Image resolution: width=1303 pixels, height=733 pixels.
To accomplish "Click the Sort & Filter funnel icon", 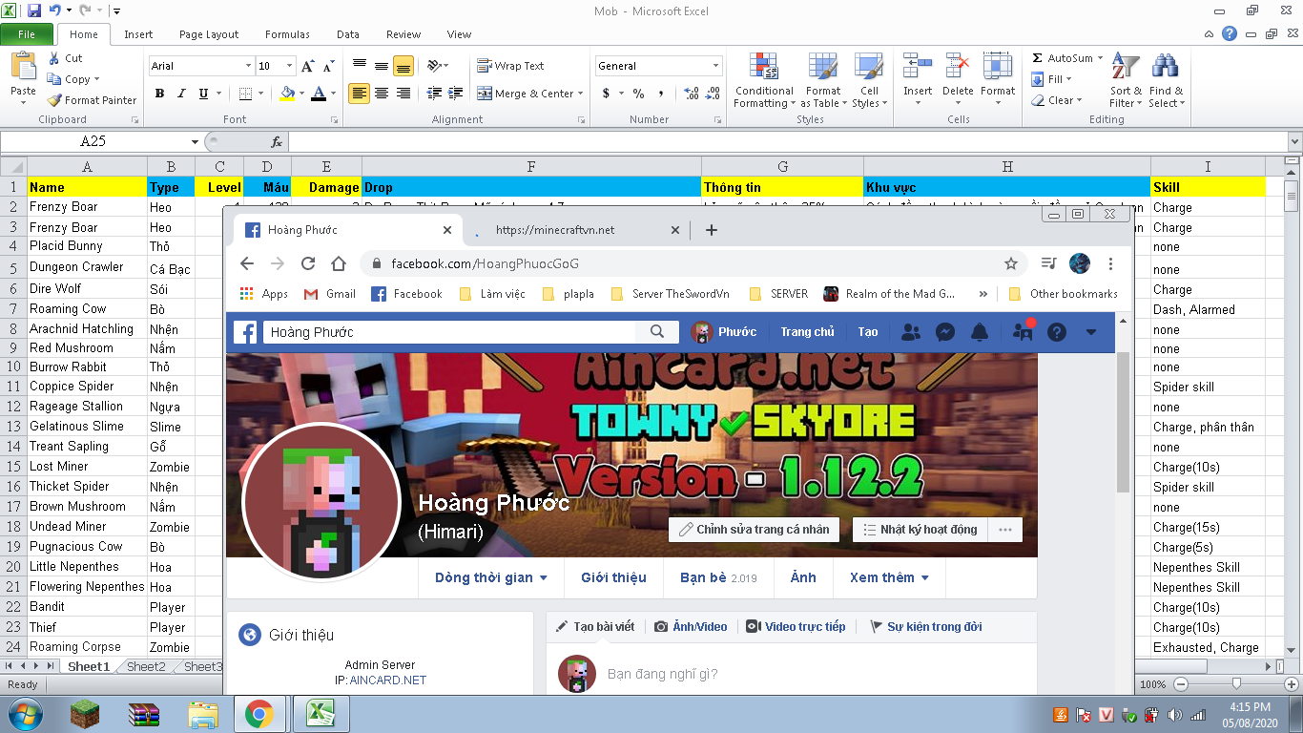I will [x=1126, y=80].
